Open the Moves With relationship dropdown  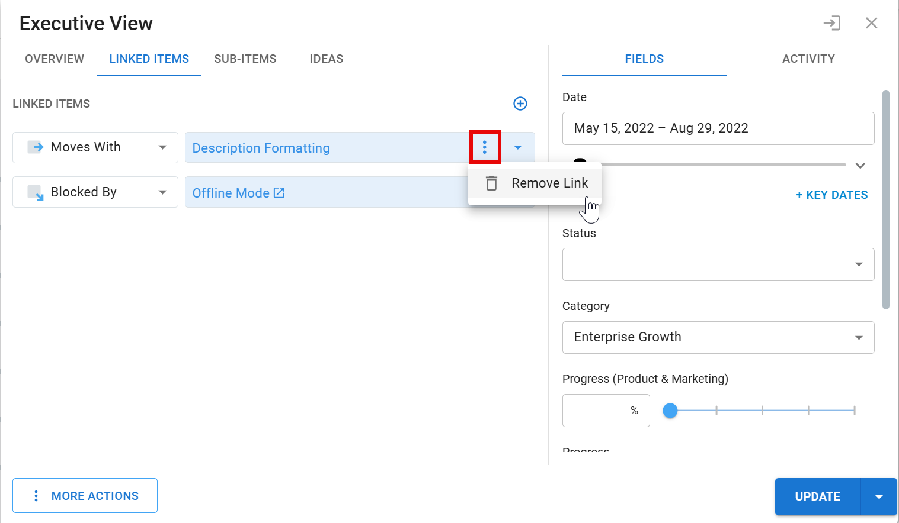pyautogui.click(x=164, y=147)
